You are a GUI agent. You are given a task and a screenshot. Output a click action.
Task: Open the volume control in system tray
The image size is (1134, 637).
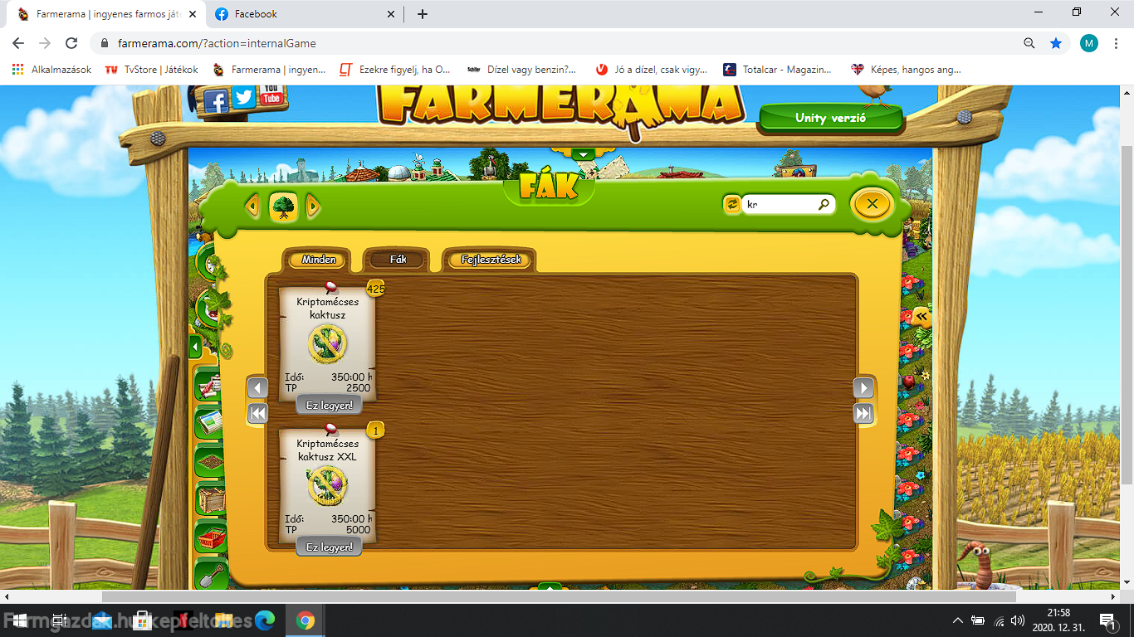(1018, 620)
